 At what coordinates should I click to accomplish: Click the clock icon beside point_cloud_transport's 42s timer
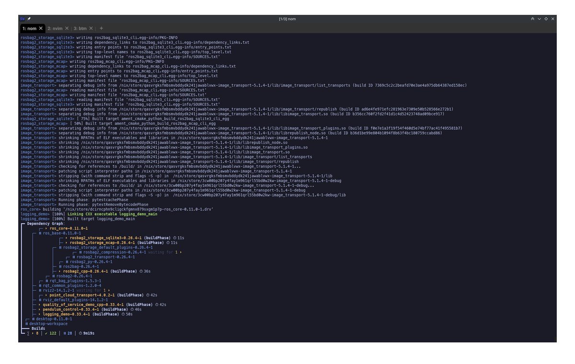(x=148, y=295)
